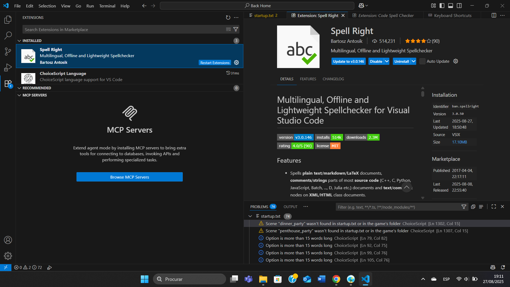Open the Terminal menu
The image size is (510, 287).
(107, 6)
